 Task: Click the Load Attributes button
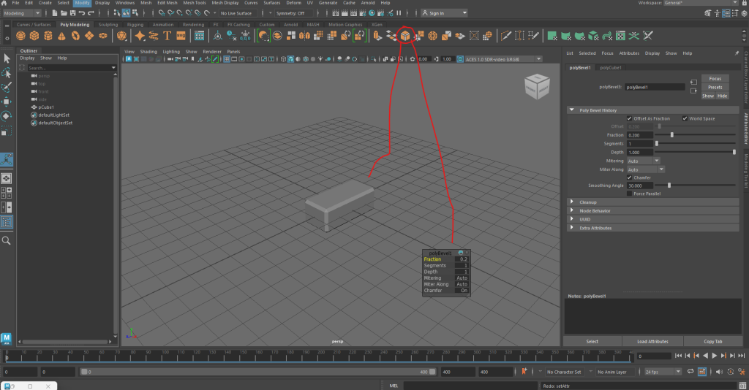(653, 341)
